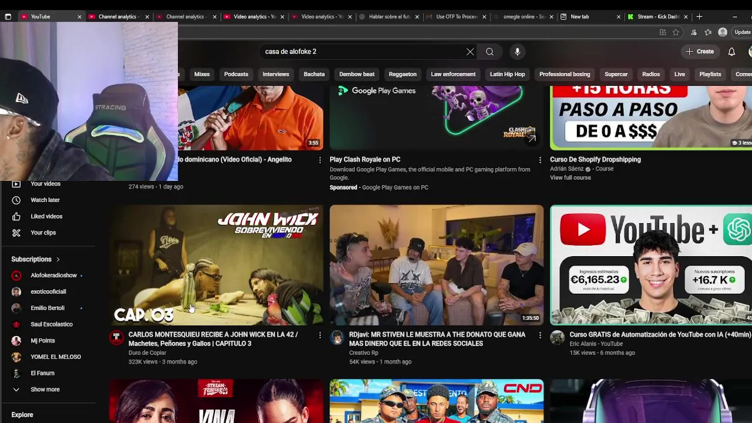Image resolution: width=752 pixels, height=423 pixels.
Task: Open the Emilio Bertoli subscription
Action: click(48, 308)
